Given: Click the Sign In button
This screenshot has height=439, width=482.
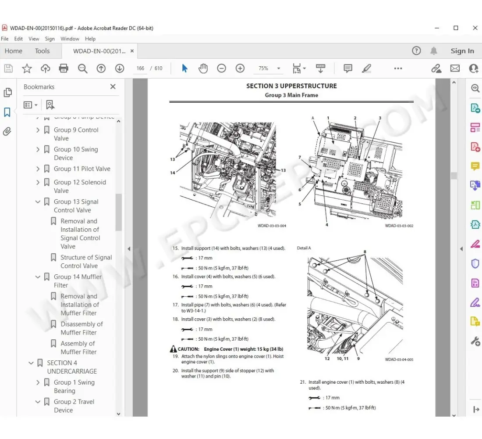Looking at the screenshot, I should tap(462, 51).
